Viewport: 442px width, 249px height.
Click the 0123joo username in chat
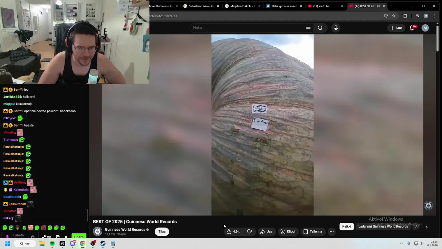pyautogui.click(x=9, y=118)
